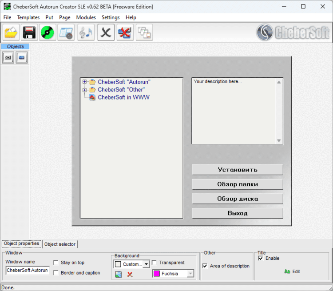Click the 'Done.' status bar text
The image size is (333, 291).
(8, 287)
